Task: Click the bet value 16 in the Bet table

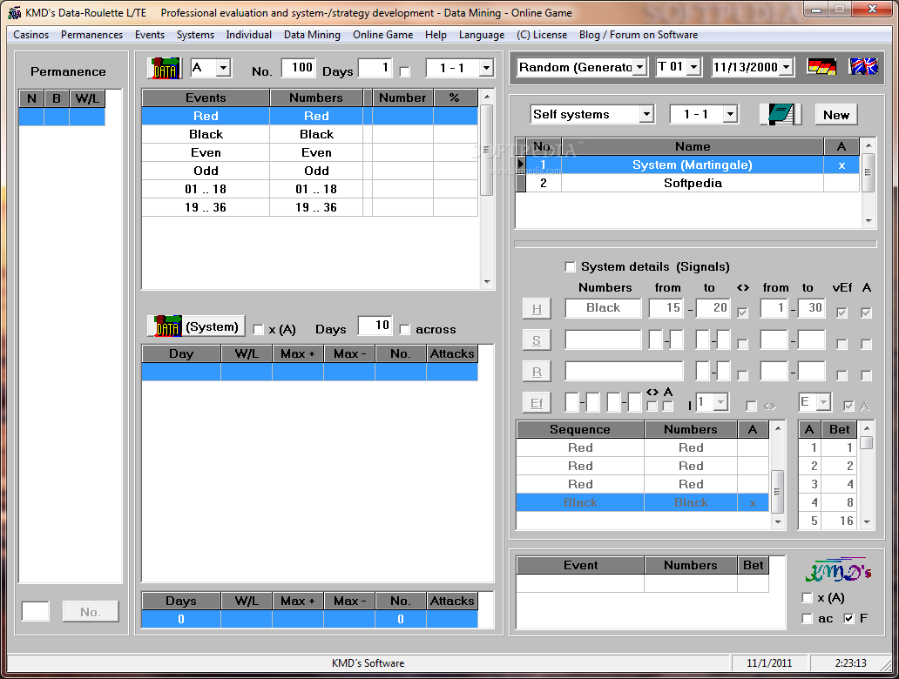Action: 840,521
